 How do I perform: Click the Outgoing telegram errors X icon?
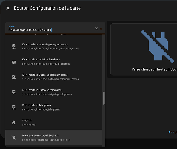click(x=14, y=77)
